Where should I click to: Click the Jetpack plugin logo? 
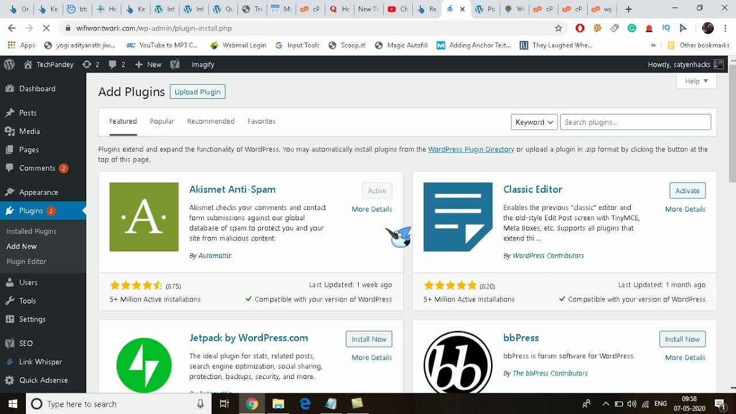click(x=144, y=365)
